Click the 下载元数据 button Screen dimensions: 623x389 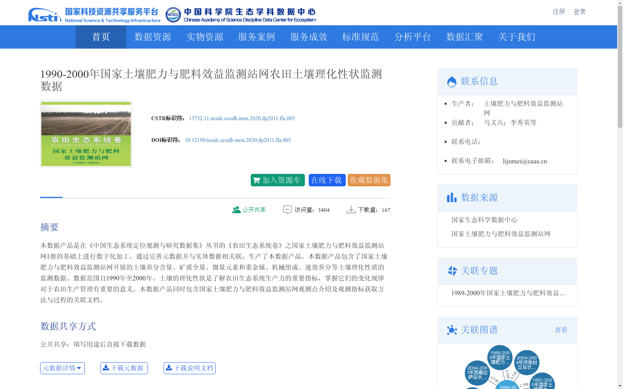[x=124, y=368]
